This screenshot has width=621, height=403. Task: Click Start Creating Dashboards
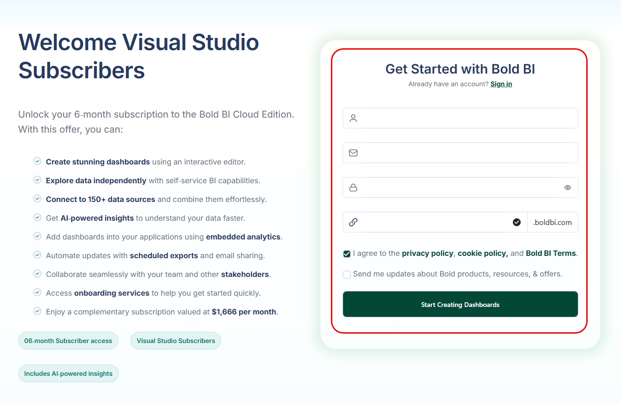(460, 304)
